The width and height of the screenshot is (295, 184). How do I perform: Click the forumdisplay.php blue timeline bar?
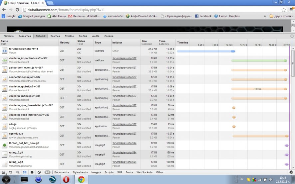(205, 51)
